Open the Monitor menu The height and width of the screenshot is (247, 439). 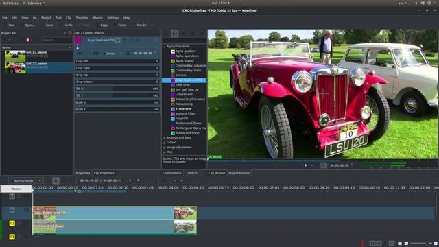point(97,18)
